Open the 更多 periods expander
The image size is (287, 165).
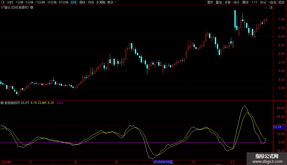(x=111, y=2)
